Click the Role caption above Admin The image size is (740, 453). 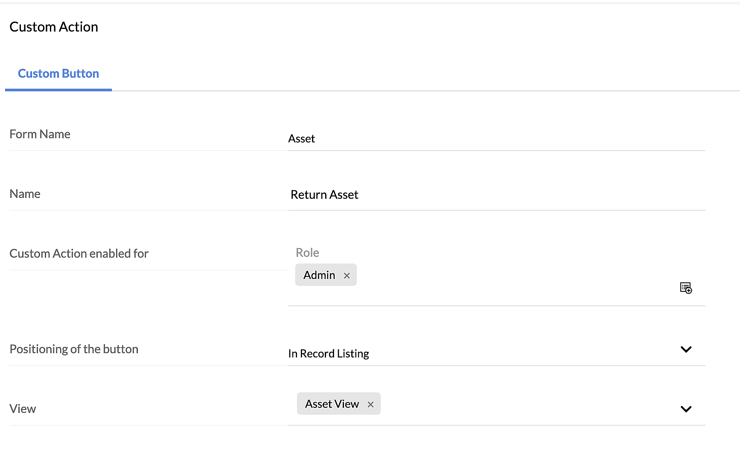click(307, 253)
